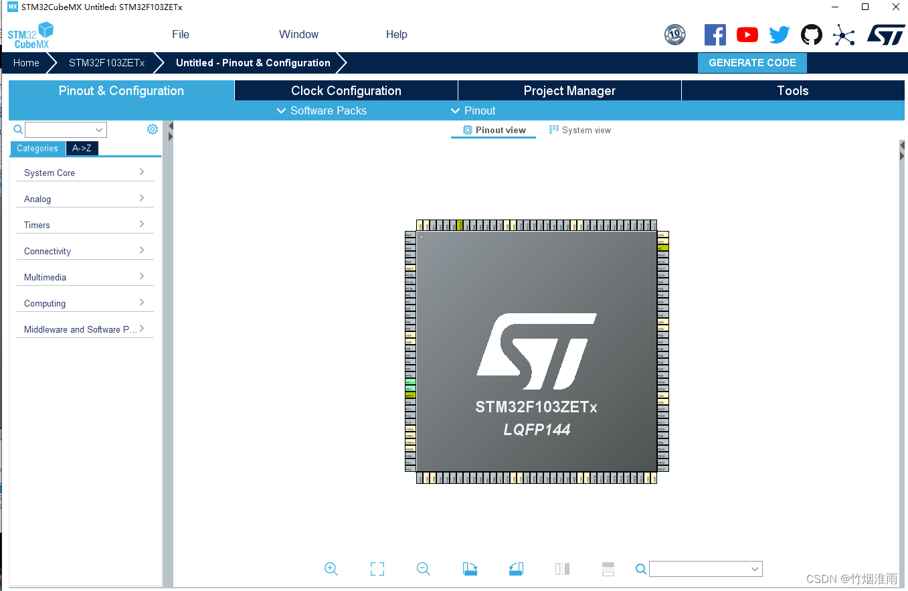Collapse the left panel using upper arrow

coord(171,126)
